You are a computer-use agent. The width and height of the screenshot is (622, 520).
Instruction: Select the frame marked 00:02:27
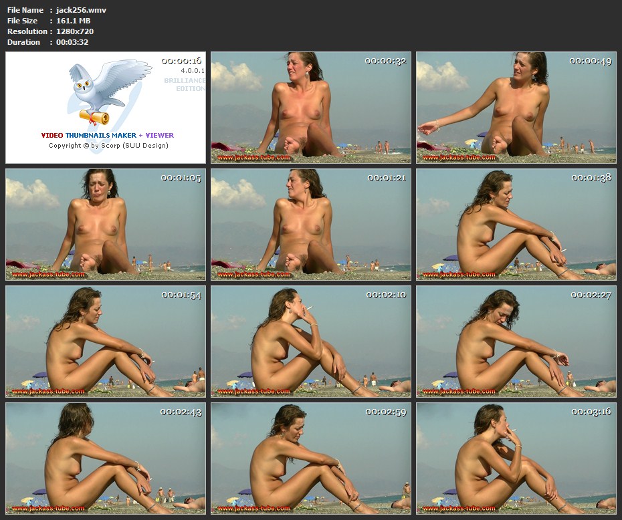tap(516, 342)
